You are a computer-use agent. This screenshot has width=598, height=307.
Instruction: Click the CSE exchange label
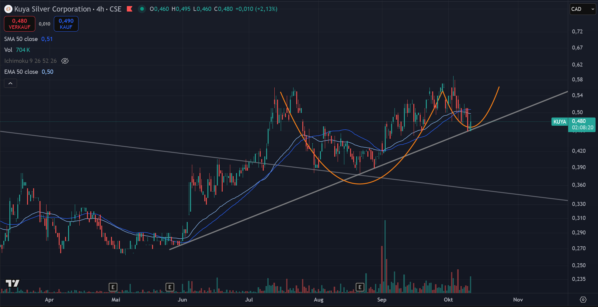(x=115, y=9)
